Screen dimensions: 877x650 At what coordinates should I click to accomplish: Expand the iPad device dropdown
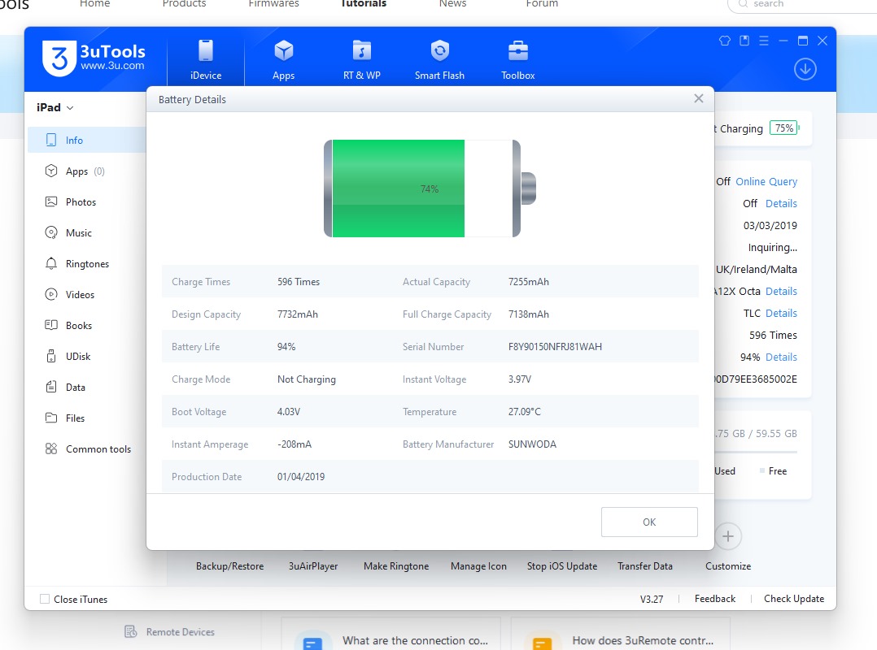tap(55, 107)
